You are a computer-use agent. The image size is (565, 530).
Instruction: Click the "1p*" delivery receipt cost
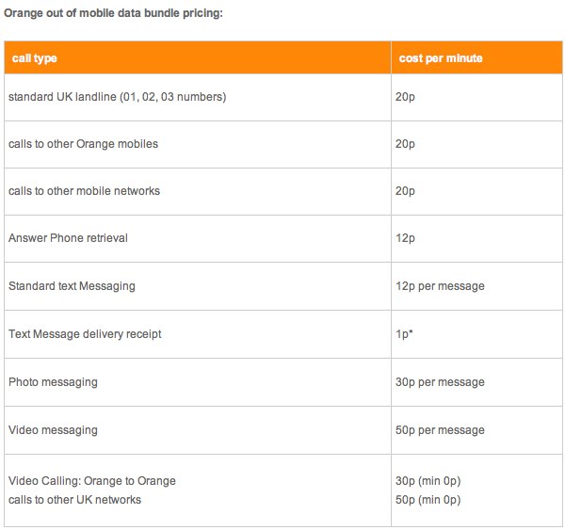pos(406,334)
